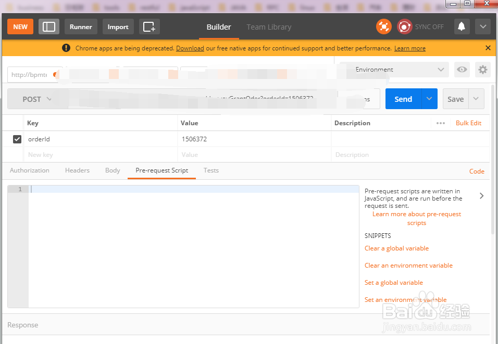The image size is (498, 344).
Task: Maximize the Postman window
Action: click(x=467, y=4)
